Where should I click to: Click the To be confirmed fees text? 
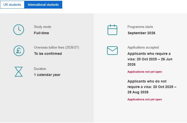click(x=48, y=54)
